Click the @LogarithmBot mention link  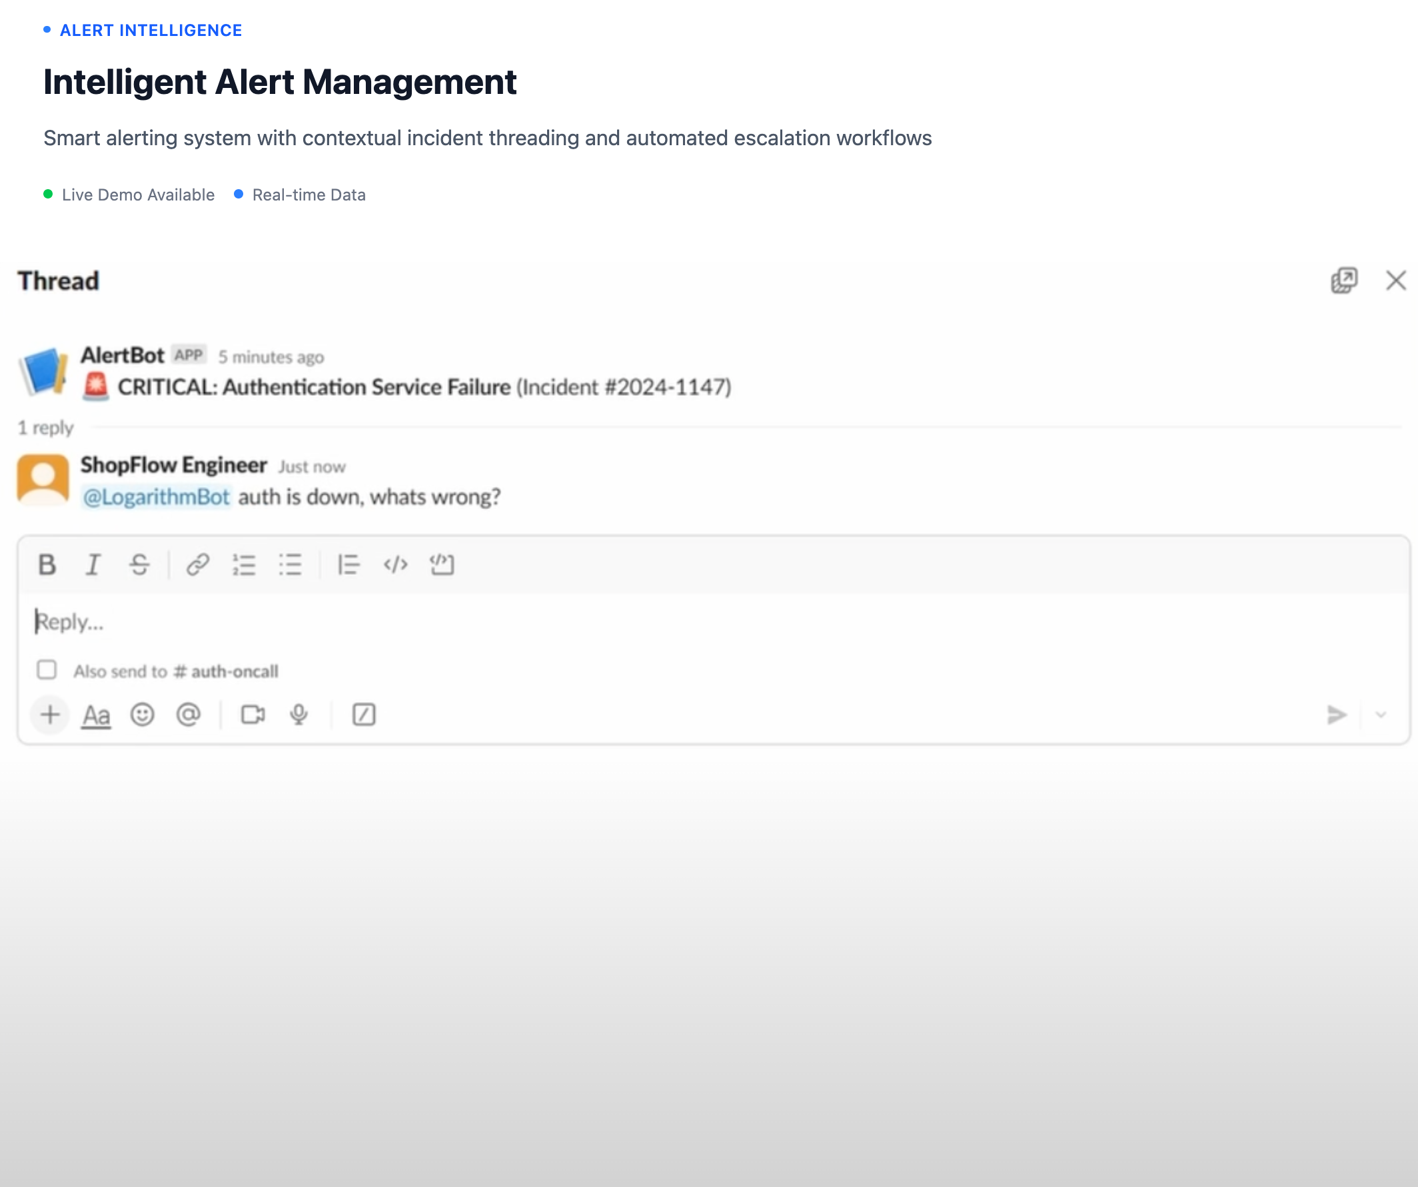tap(156, 498)
